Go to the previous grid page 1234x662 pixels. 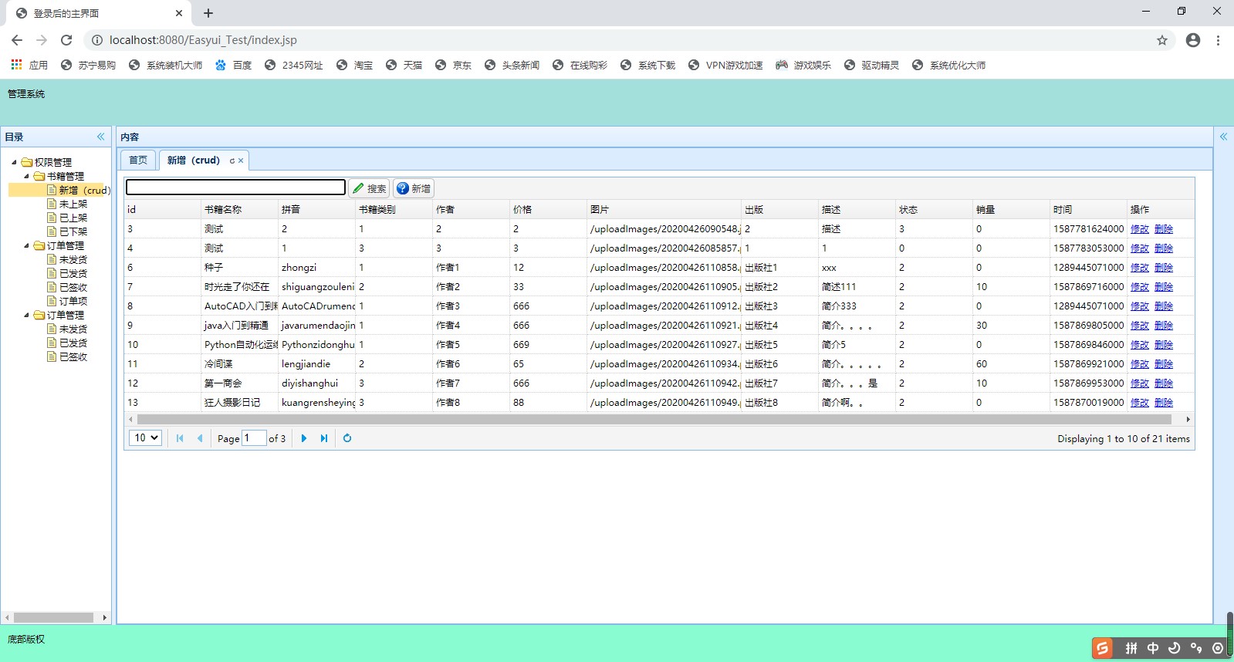tap(200, 438)
